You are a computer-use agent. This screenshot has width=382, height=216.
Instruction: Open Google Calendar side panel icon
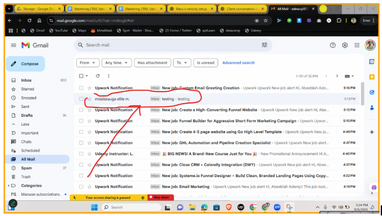(372, 62)
